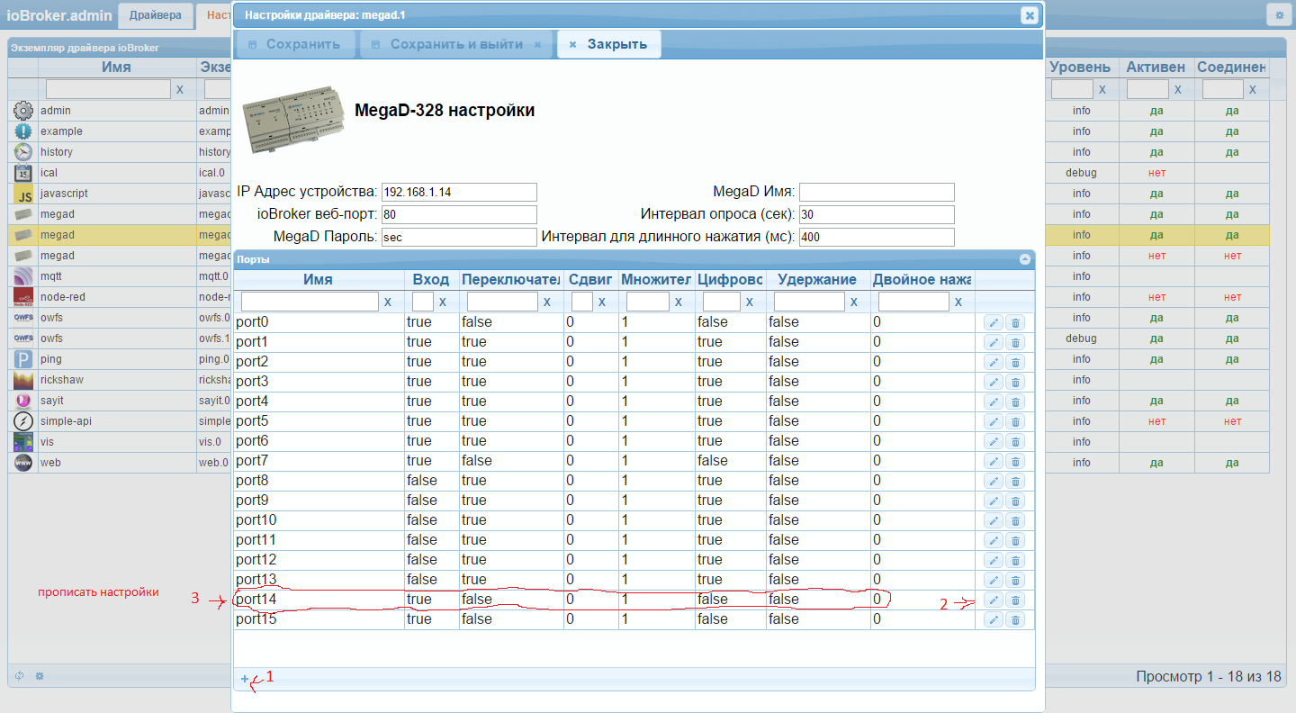Clear the Активен filter in instance list
The image size is (1296, 713).
coord(1178,90)
